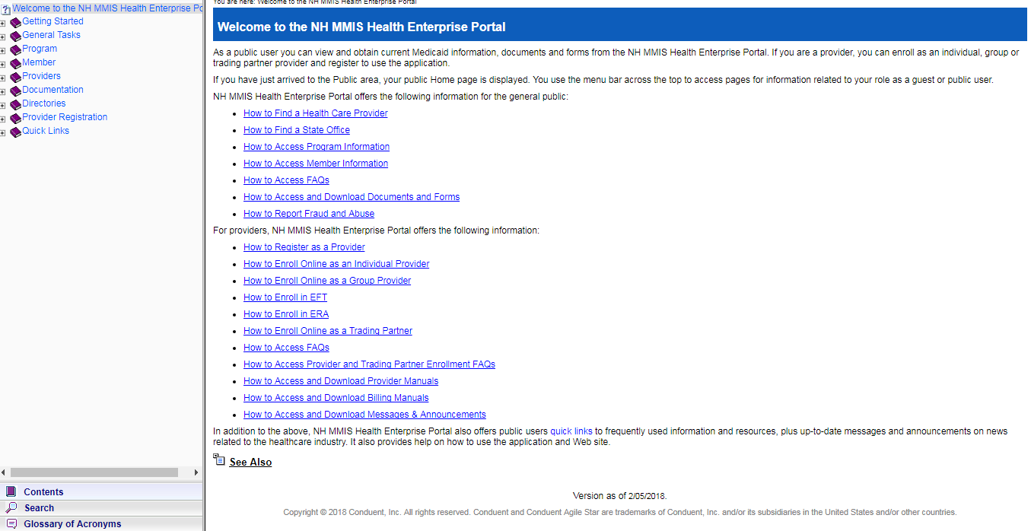The image size is (1031, 531).
Task: Click the Documentation book icon
Action: [15, 91]
